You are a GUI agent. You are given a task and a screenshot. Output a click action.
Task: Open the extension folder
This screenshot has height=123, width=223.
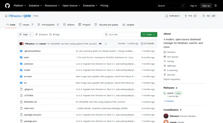point(28,64)
